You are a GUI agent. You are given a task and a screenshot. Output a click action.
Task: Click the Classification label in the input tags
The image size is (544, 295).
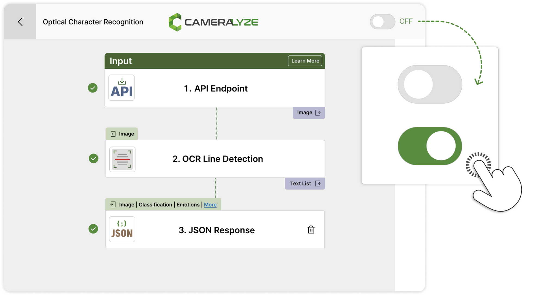point(155,204)
